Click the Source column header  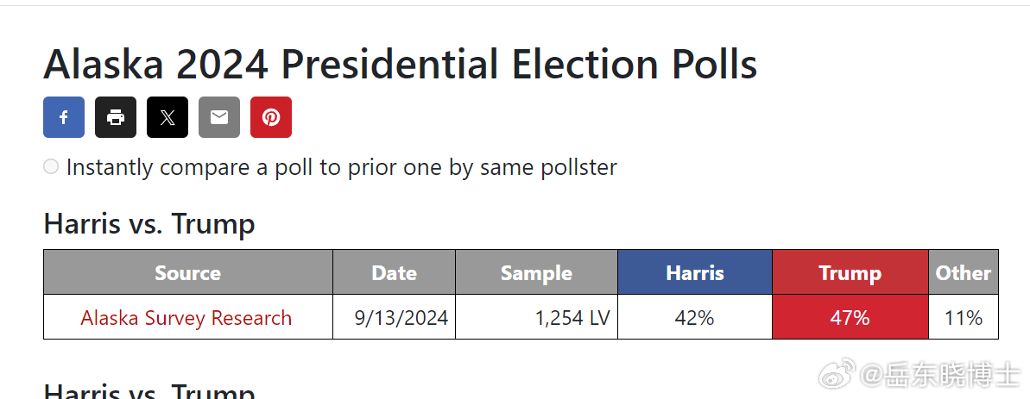click(188, 272)
